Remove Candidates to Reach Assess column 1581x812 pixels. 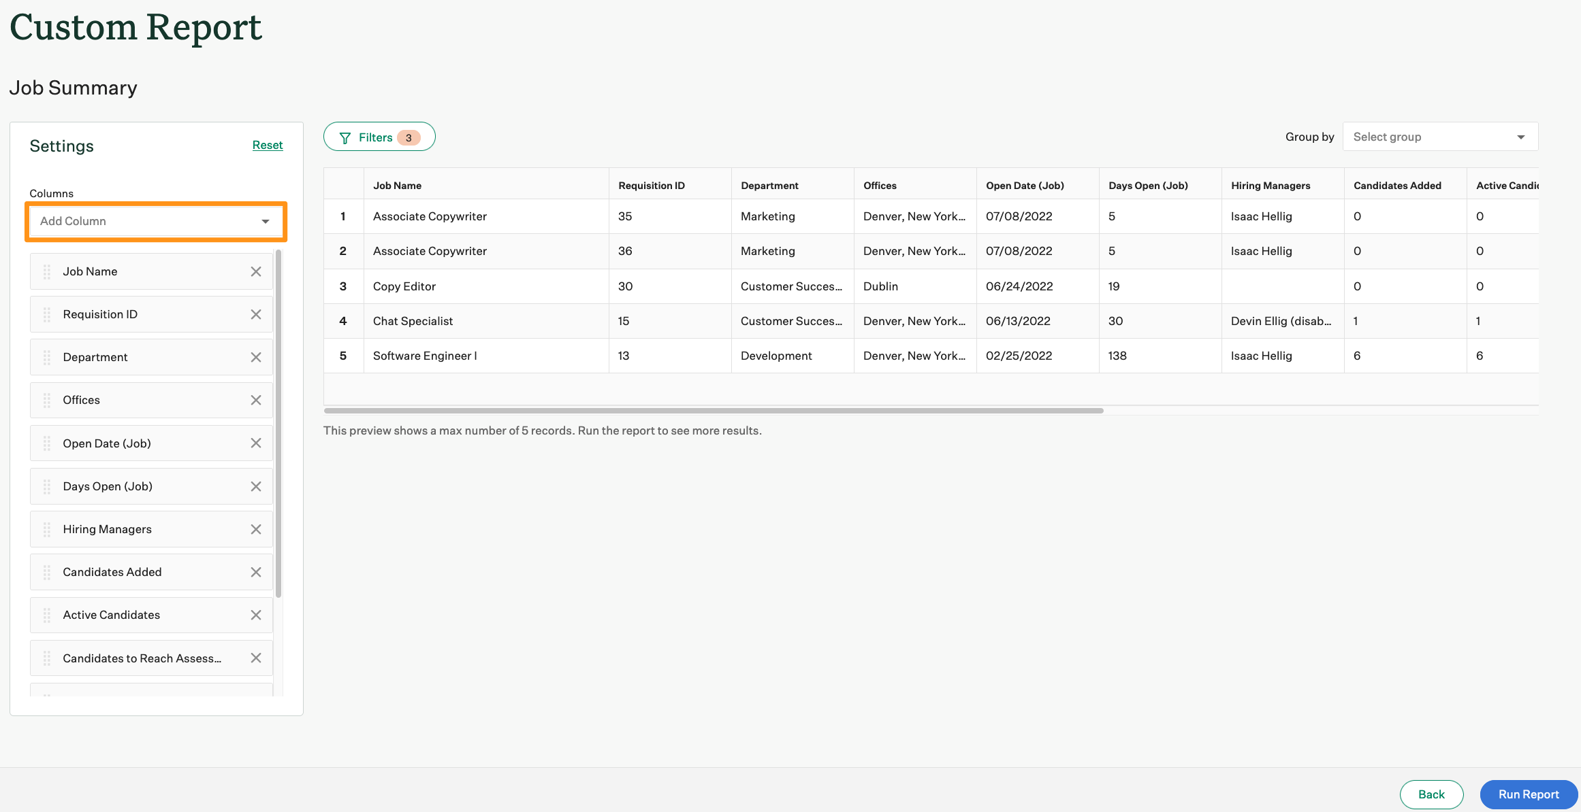pos(256,658)
